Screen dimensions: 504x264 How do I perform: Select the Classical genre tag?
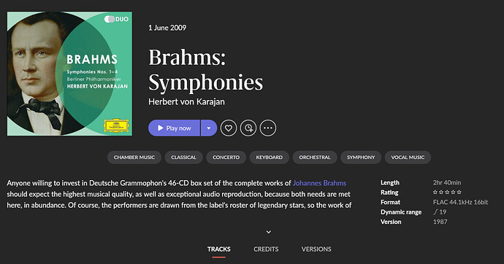[x=183, y=158]
